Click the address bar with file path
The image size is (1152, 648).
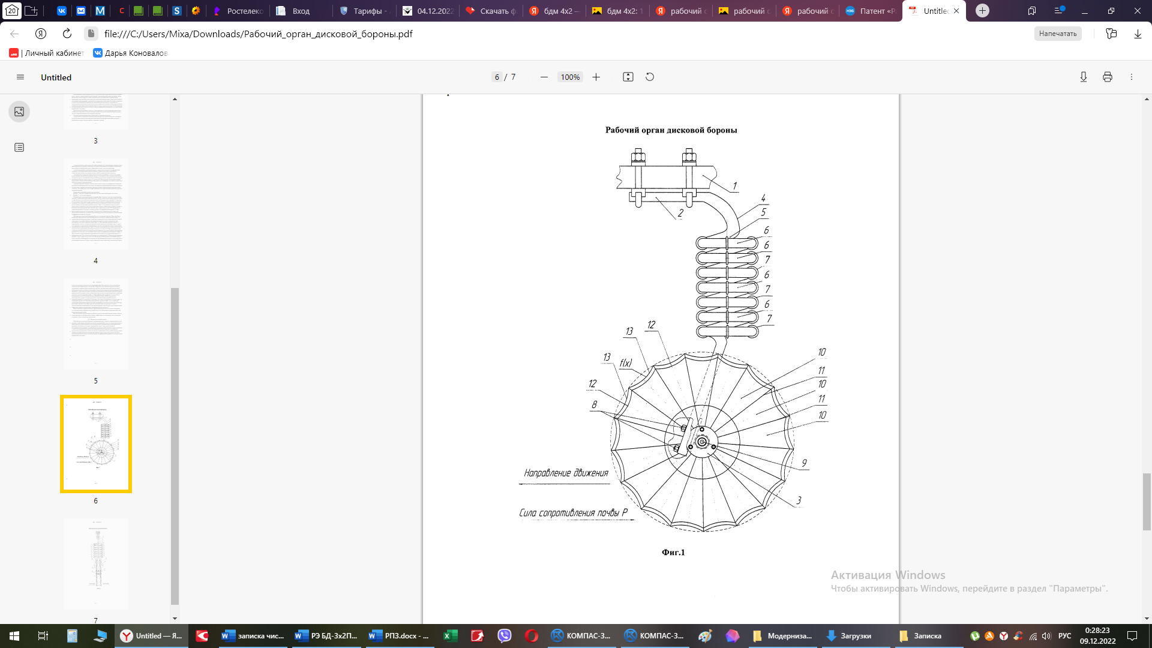[258, 34]
